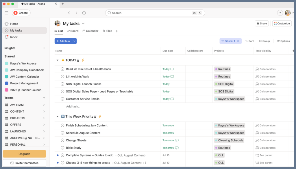The width and height of the screenshot is (296, 169).
Task: Open comments on Read 20 minutes task
Action: click(x=172, y=69)
